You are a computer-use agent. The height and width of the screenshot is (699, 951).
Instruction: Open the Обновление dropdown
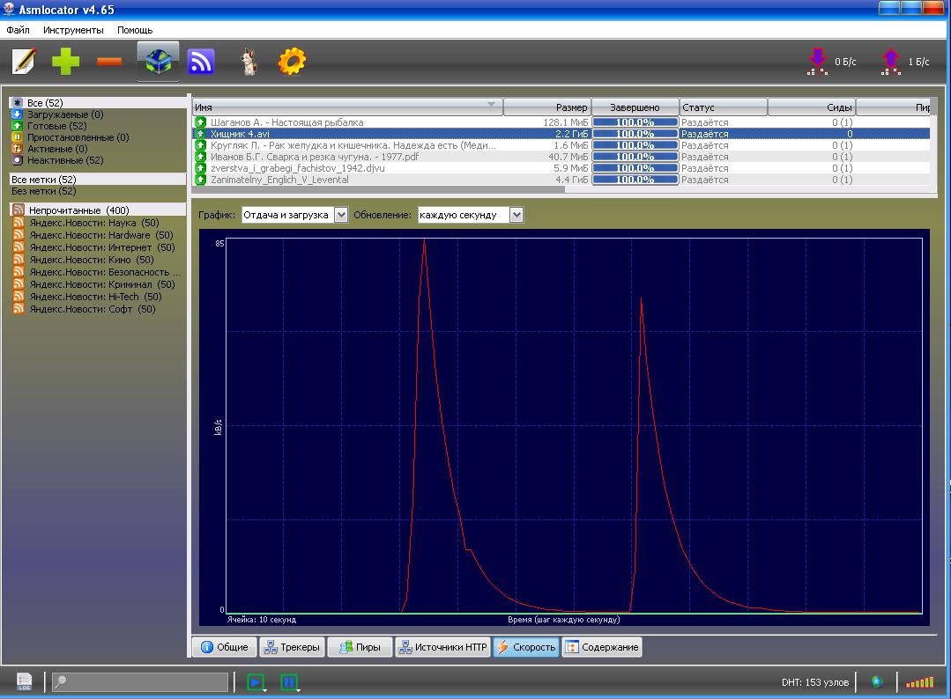[516, 215]
